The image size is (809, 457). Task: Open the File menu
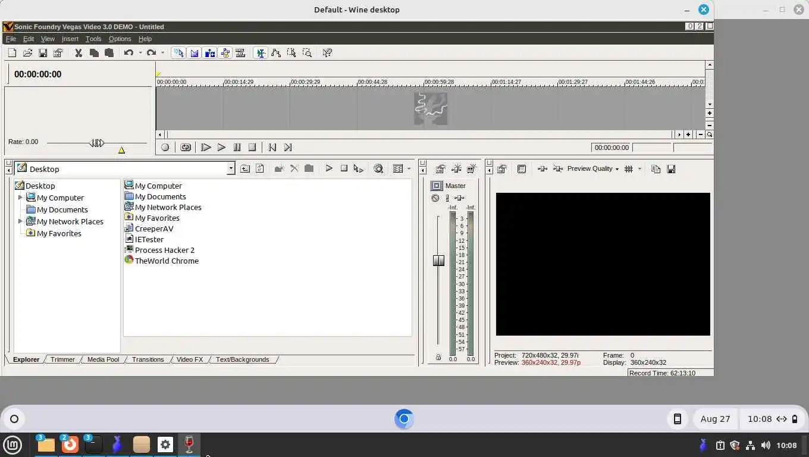coord(11,39)
